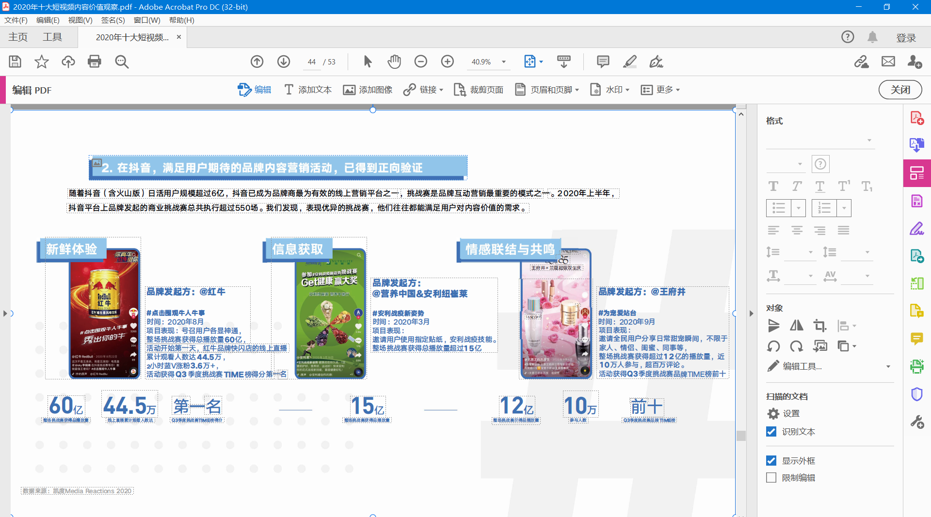Select 裁剪页面 tool
Viewport: 931px width, 517px height.
[479, 90]
